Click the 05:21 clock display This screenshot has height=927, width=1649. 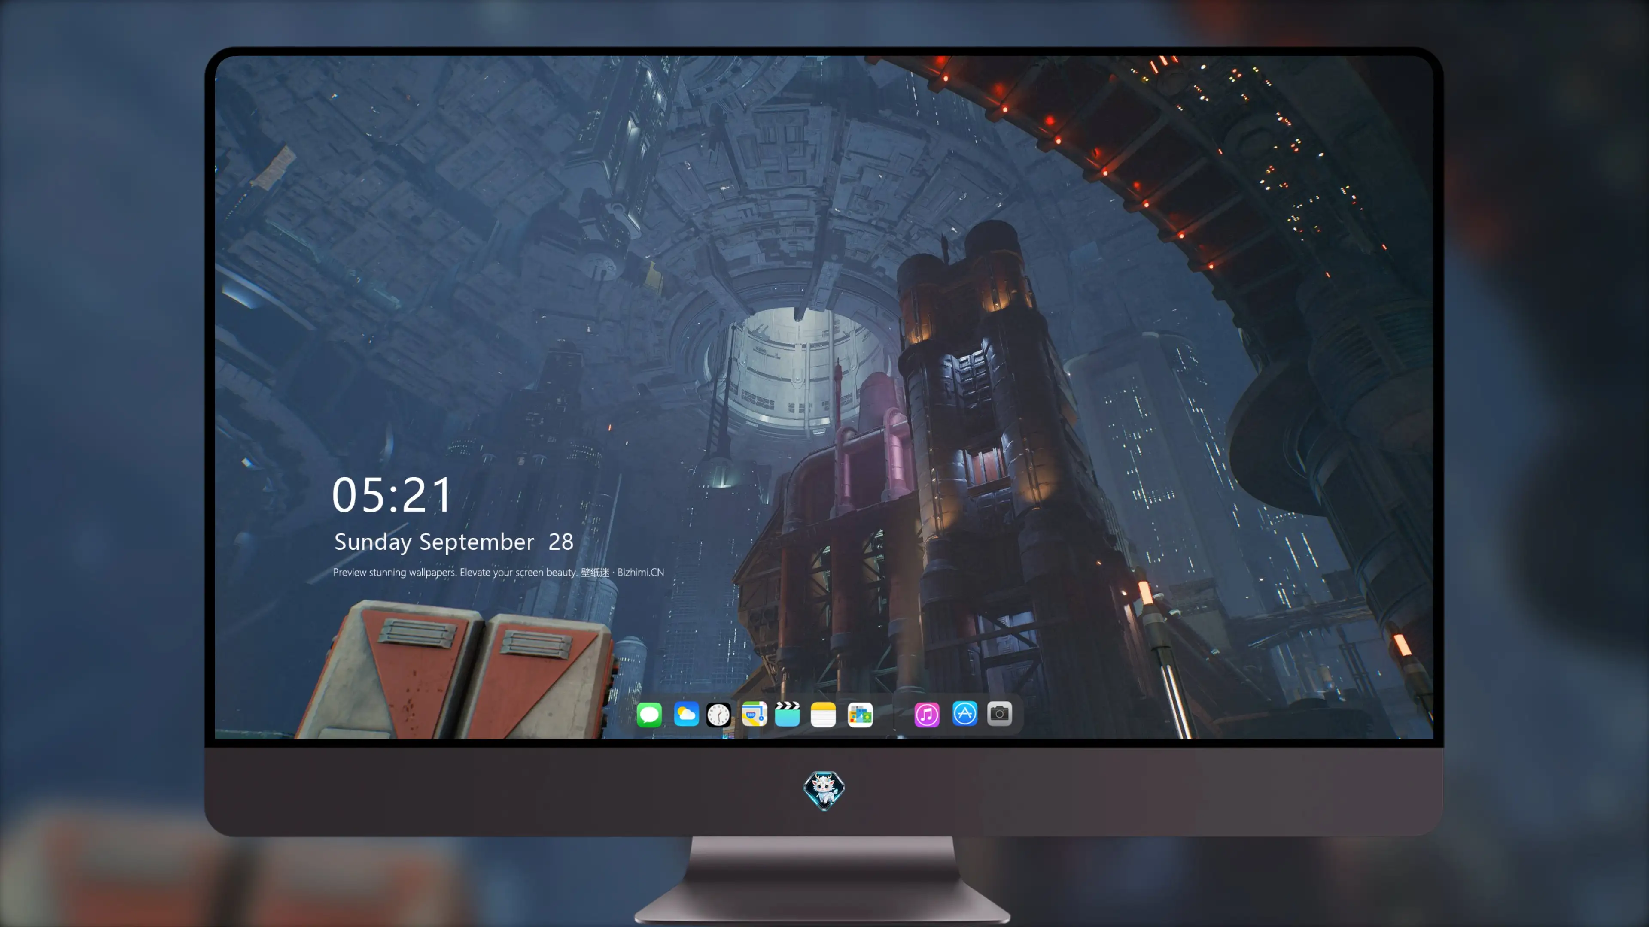[x=392, y=494]
